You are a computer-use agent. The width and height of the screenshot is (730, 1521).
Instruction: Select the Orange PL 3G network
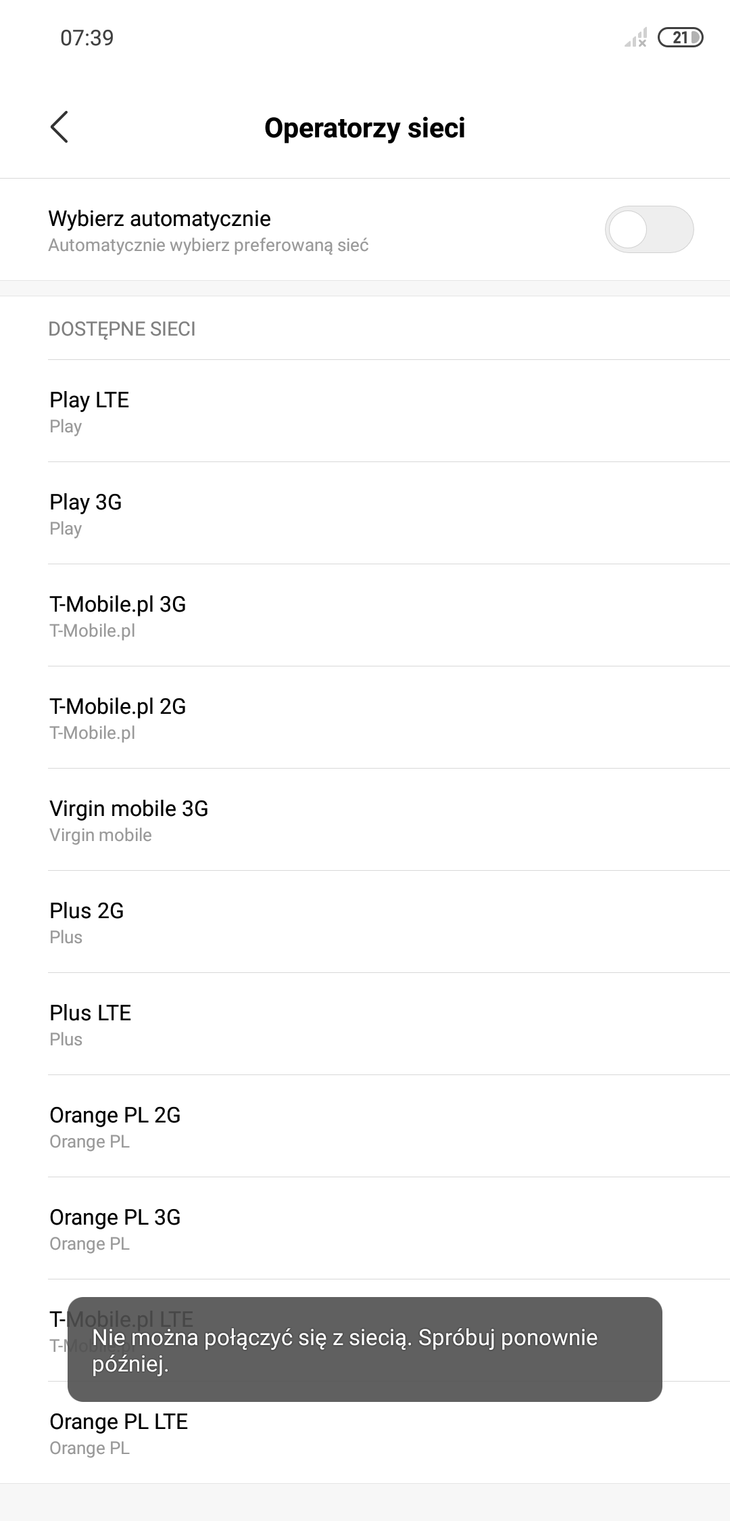tap(365, 1229)
